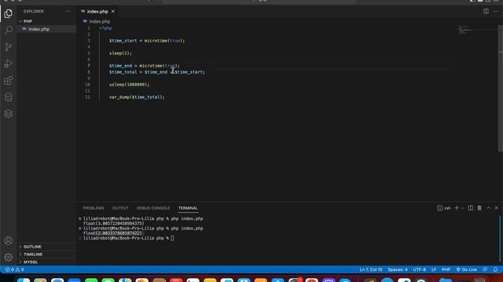Screen dimensions: 503x282
Task: Kill terminal with trash icon
Action: 479,208
